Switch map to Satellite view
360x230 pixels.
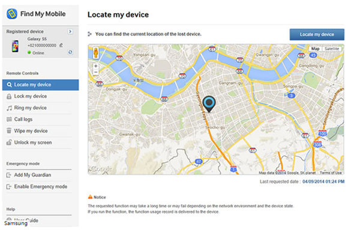(x=332, y=49)
